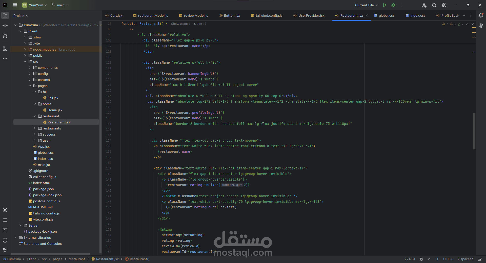Open Search Everywhere magnifier
Viewport: 486px width, 263px height.
pyautogui.click(x=434, y=5)
